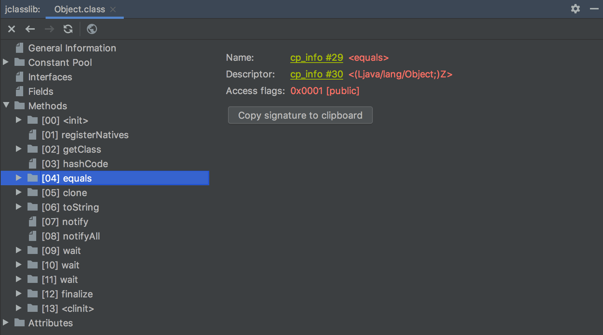603x335 pixels.
Task: Select the General Information node
Action: pyautogui.click(x=72, y=48)
